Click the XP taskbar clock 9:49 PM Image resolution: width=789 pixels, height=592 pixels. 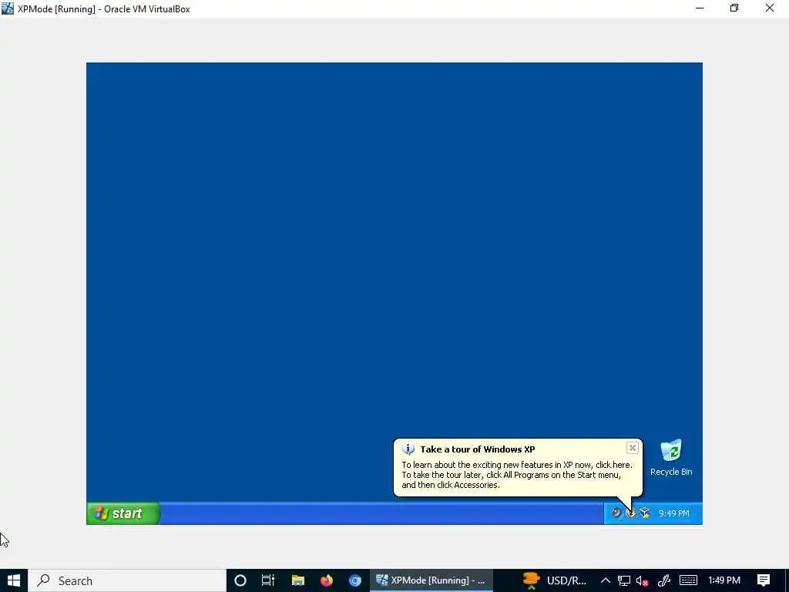673,513
